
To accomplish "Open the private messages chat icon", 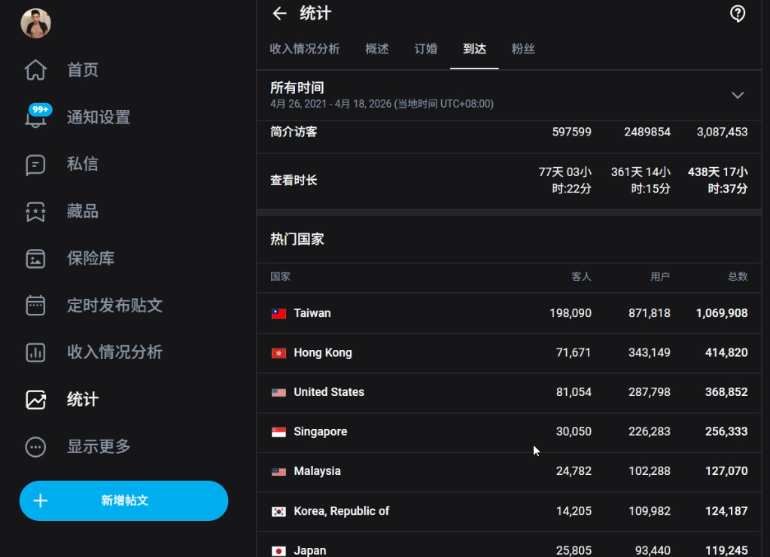I will point(35,165).
